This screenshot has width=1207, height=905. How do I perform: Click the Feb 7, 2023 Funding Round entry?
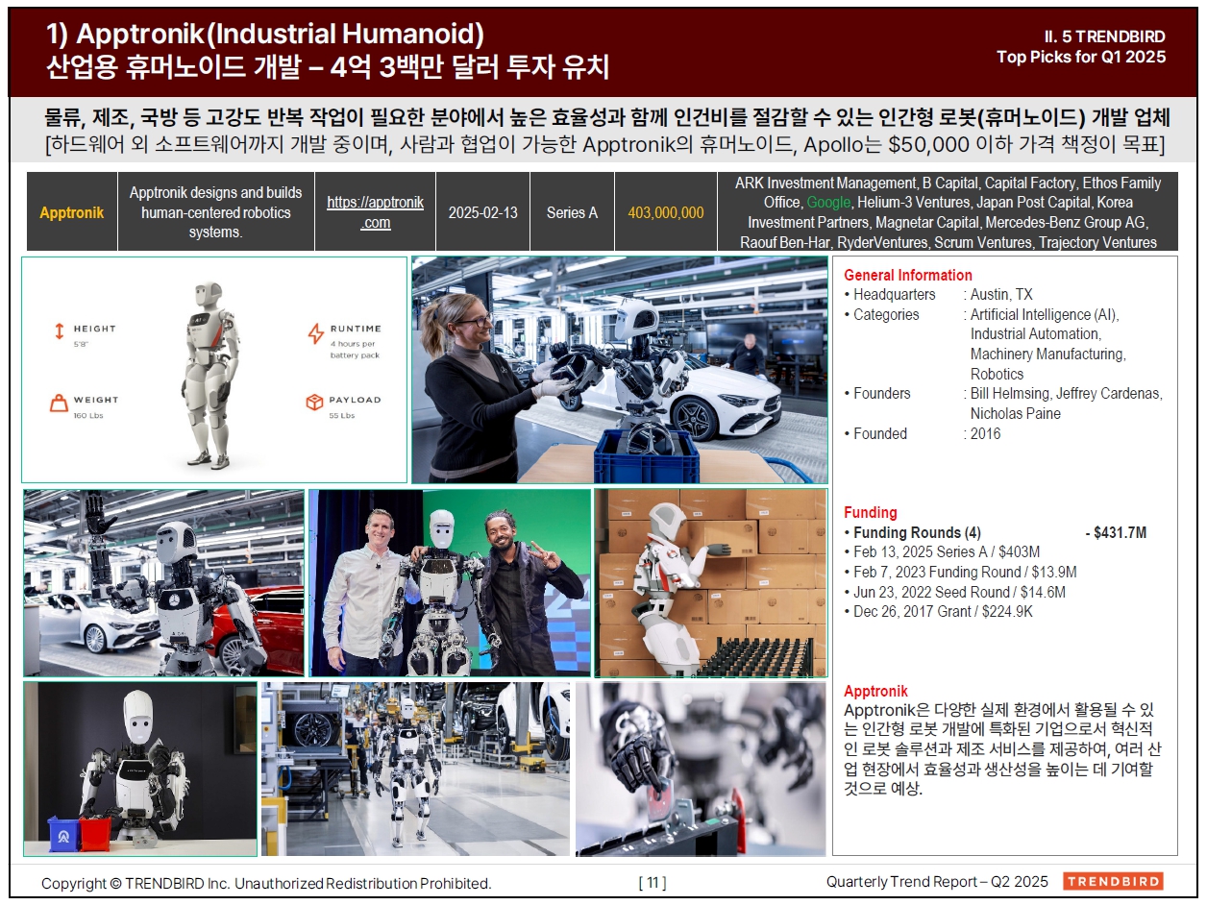960,573
